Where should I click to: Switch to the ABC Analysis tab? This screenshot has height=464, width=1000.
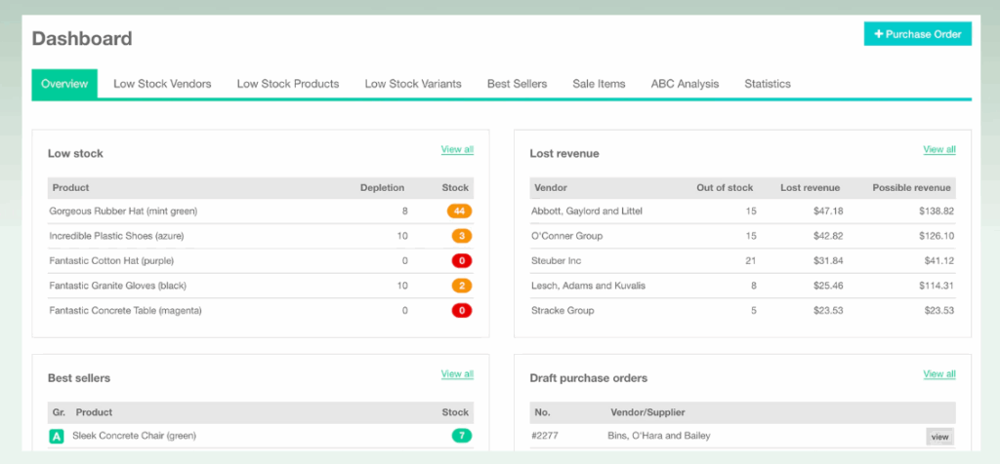[x=685, y=84]
